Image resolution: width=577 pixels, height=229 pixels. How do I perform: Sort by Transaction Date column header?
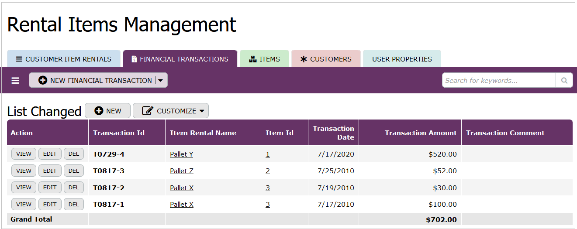(x=333, y=133)
